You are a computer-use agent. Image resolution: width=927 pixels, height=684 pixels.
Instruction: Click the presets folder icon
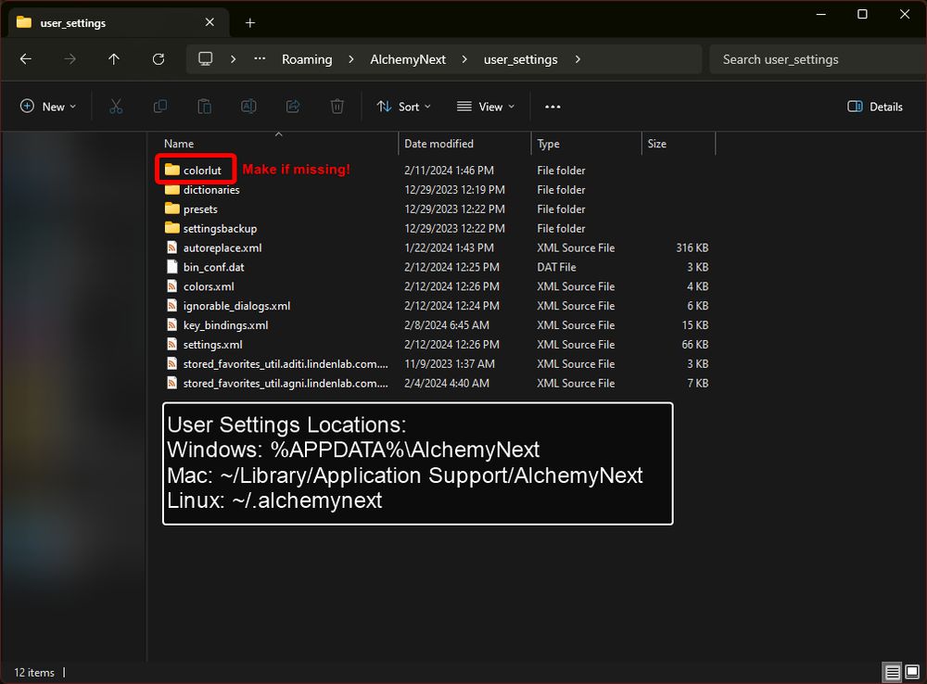(x=172, y=209)
